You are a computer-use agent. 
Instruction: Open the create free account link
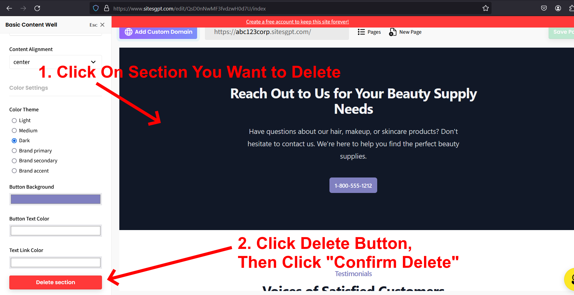click(x=297, y=22)
